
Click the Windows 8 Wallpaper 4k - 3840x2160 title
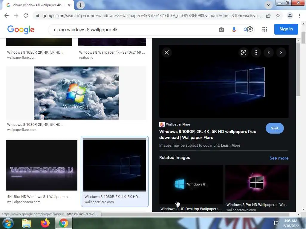click(112, 52)
